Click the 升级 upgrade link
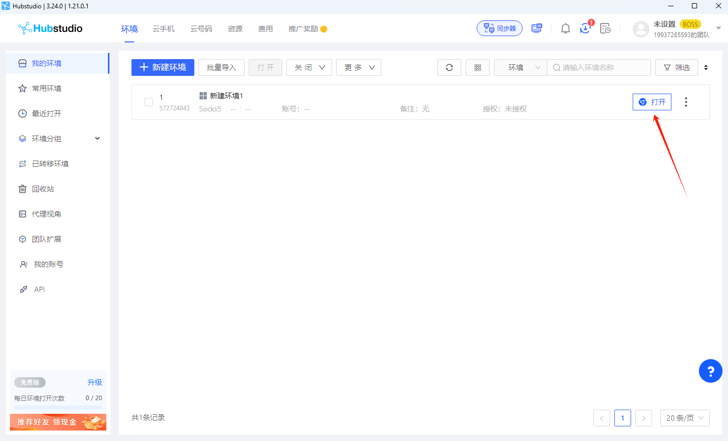The width and height of the screenshot is (728, 441). (x=95, y=382)
